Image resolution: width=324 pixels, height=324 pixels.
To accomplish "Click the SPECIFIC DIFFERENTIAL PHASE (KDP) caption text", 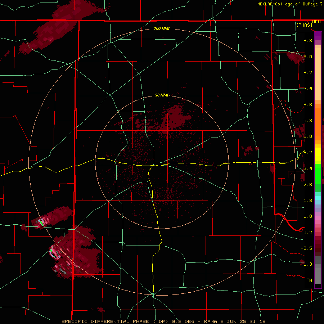I will (114, 321).
